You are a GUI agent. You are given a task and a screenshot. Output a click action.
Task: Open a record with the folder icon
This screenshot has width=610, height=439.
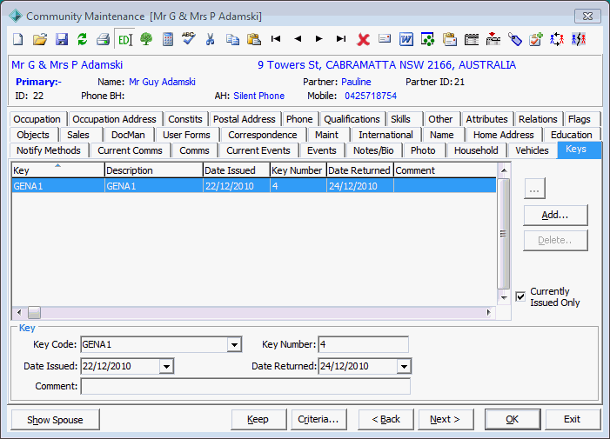(x=40, y=39)
